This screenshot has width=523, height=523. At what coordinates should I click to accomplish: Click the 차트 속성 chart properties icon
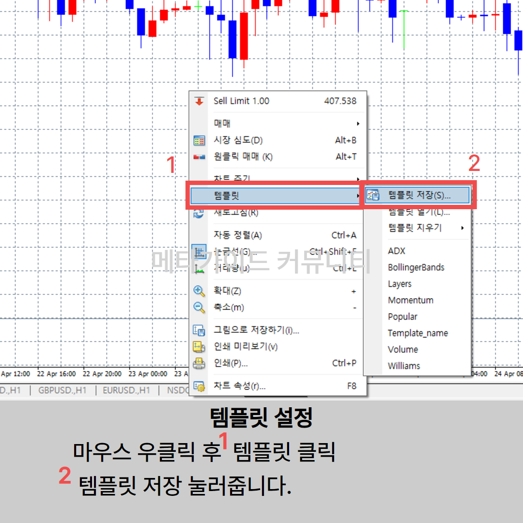(x=199, y=386)
